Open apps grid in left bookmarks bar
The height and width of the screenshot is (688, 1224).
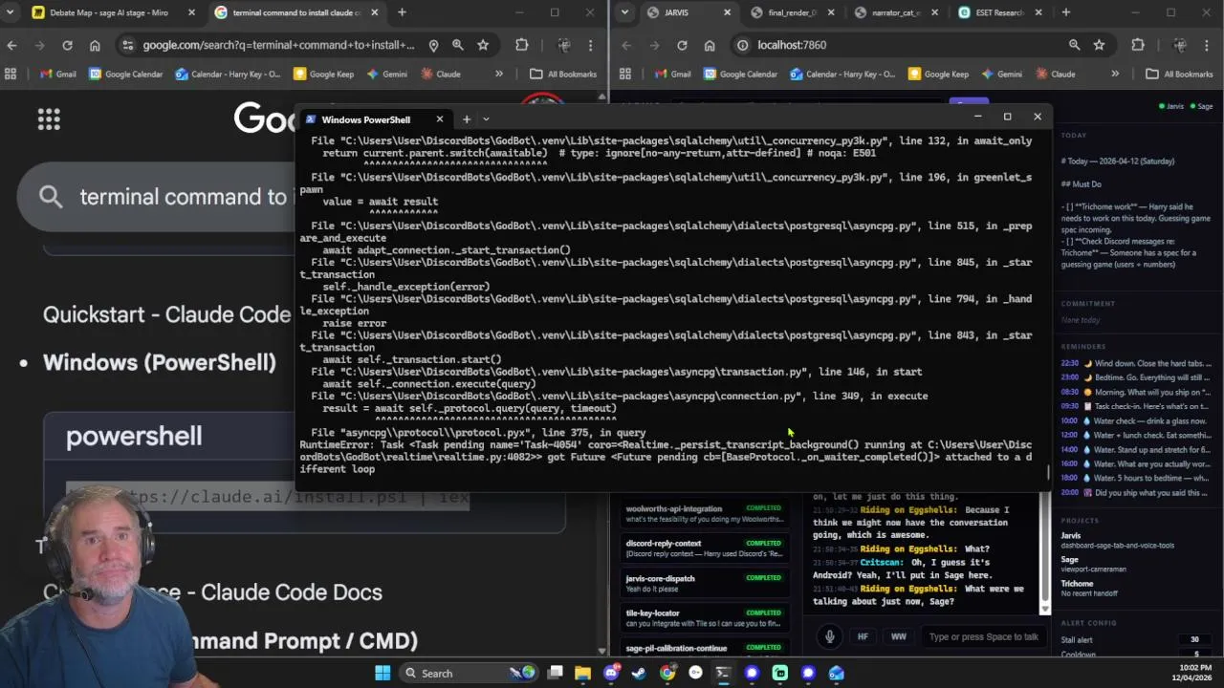[x=11, y=74]
